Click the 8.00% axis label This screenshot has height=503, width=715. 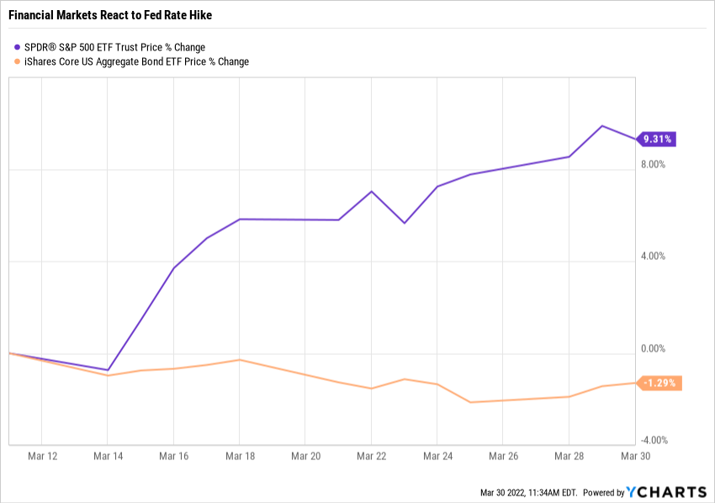(653, 165)
